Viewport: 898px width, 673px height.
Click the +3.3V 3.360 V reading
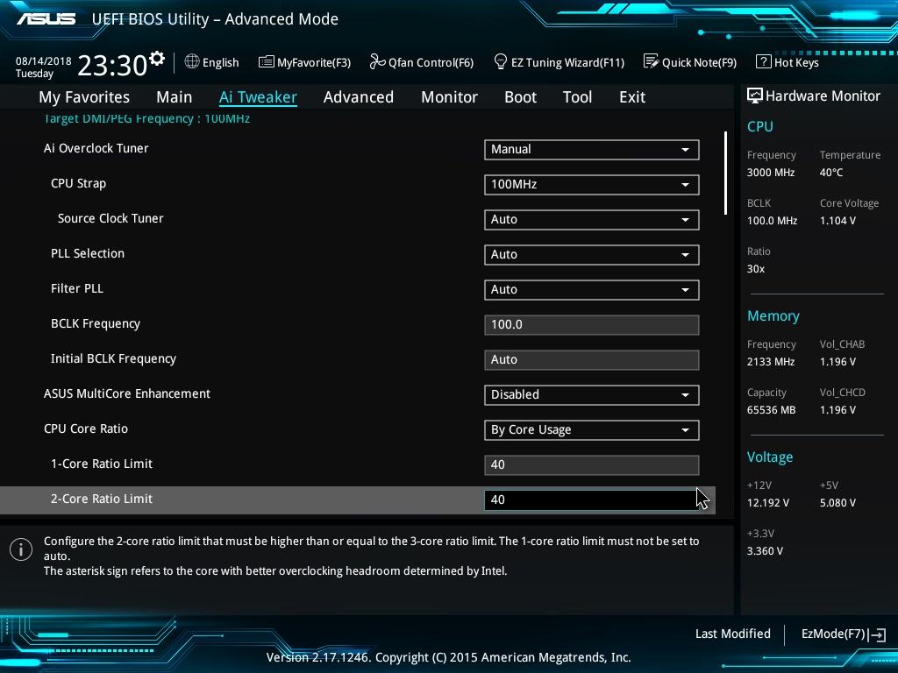[765, 550]
